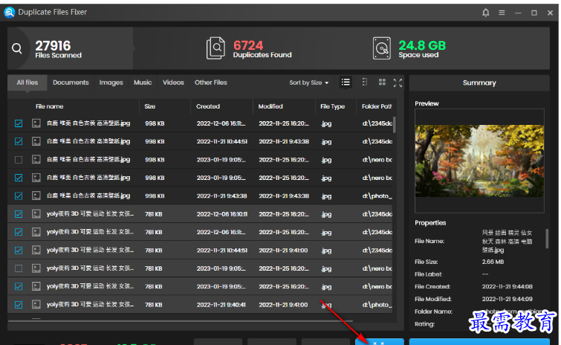Click created date 2022-11-21 10:44:51 of 998 KB file
Viewport: 561px width, 345px height.
point(222,141)
